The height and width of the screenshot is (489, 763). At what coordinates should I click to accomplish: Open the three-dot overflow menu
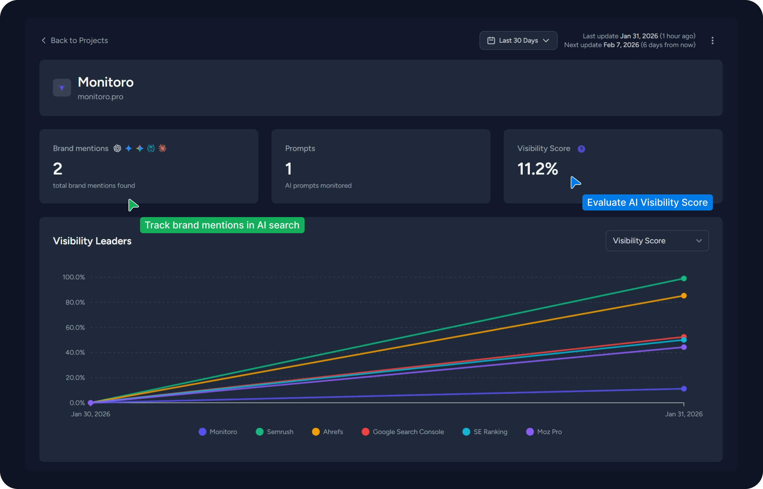click(x=712, y=40)
